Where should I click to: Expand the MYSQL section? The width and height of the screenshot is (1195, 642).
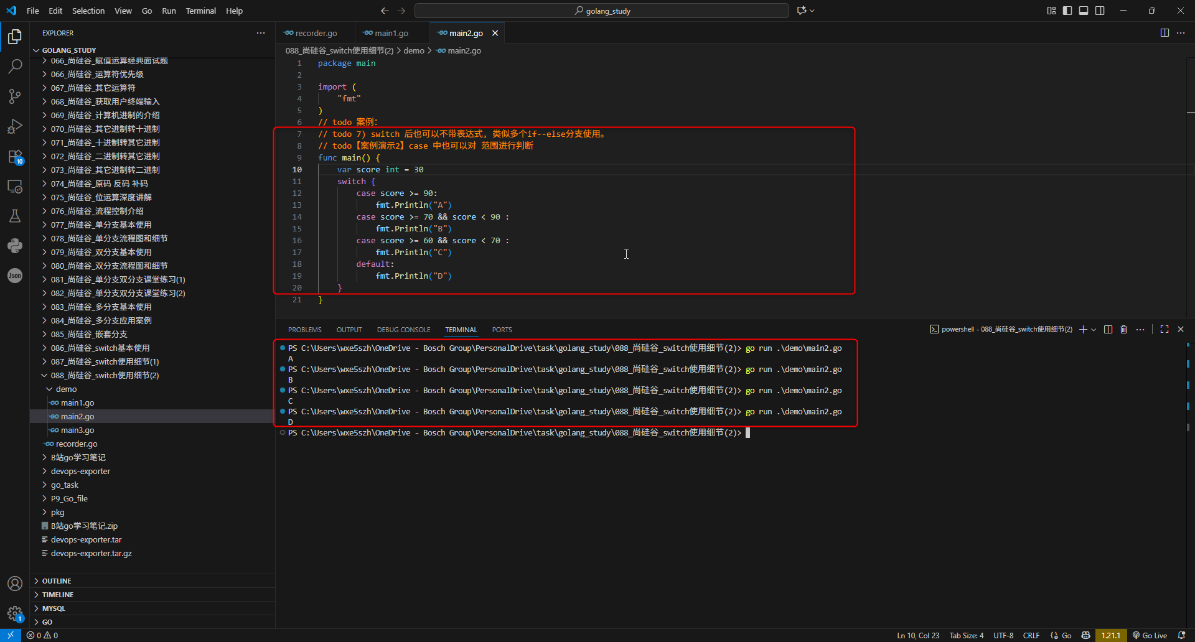click(x=152, y=608)
